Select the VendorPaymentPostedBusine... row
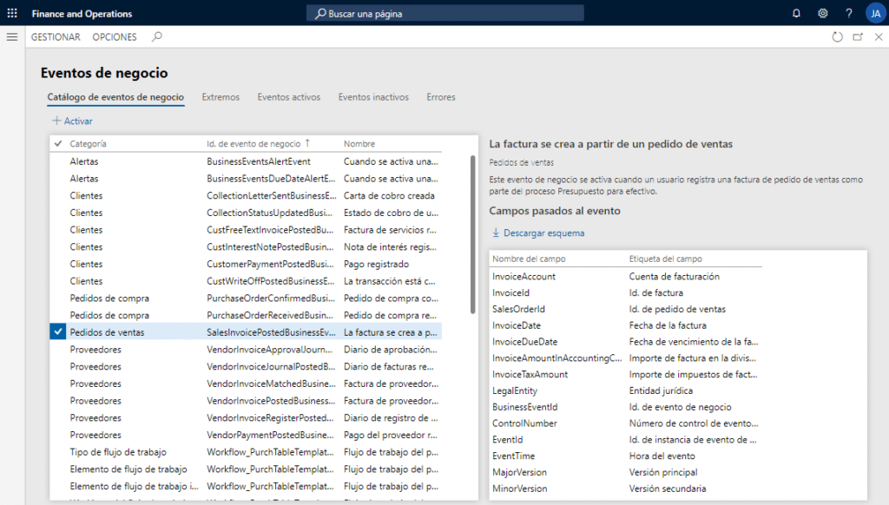Viewport: 889px width, 505px height. (246, 435)
